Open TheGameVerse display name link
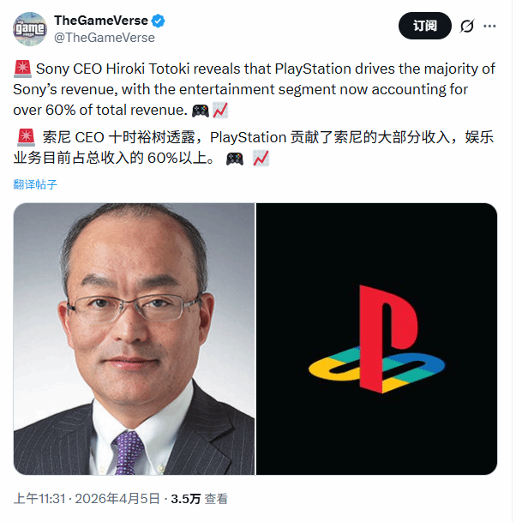 101,21
